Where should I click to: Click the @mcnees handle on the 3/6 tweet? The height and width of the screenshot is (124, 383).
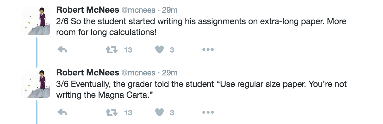click(x=138, y=73)
